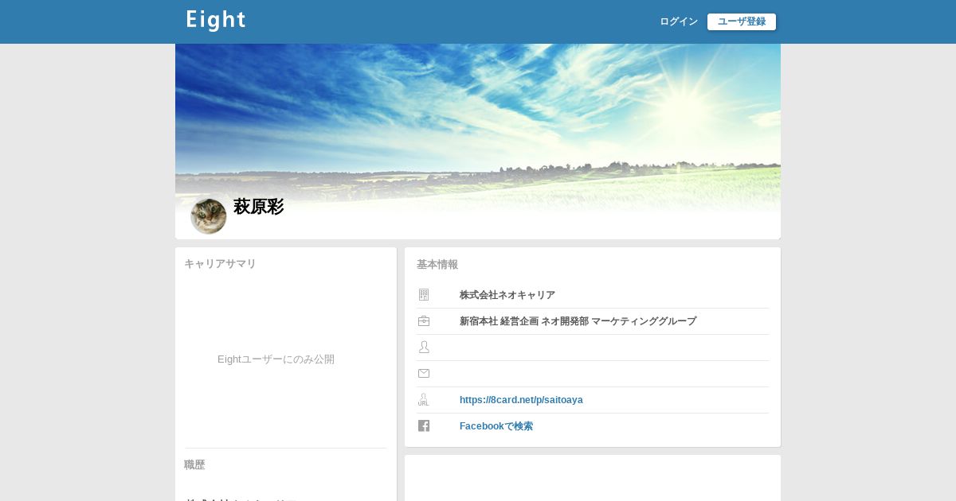Click the ユーザ登録 register button
The image size is (956, 501).
pos(742,21)
